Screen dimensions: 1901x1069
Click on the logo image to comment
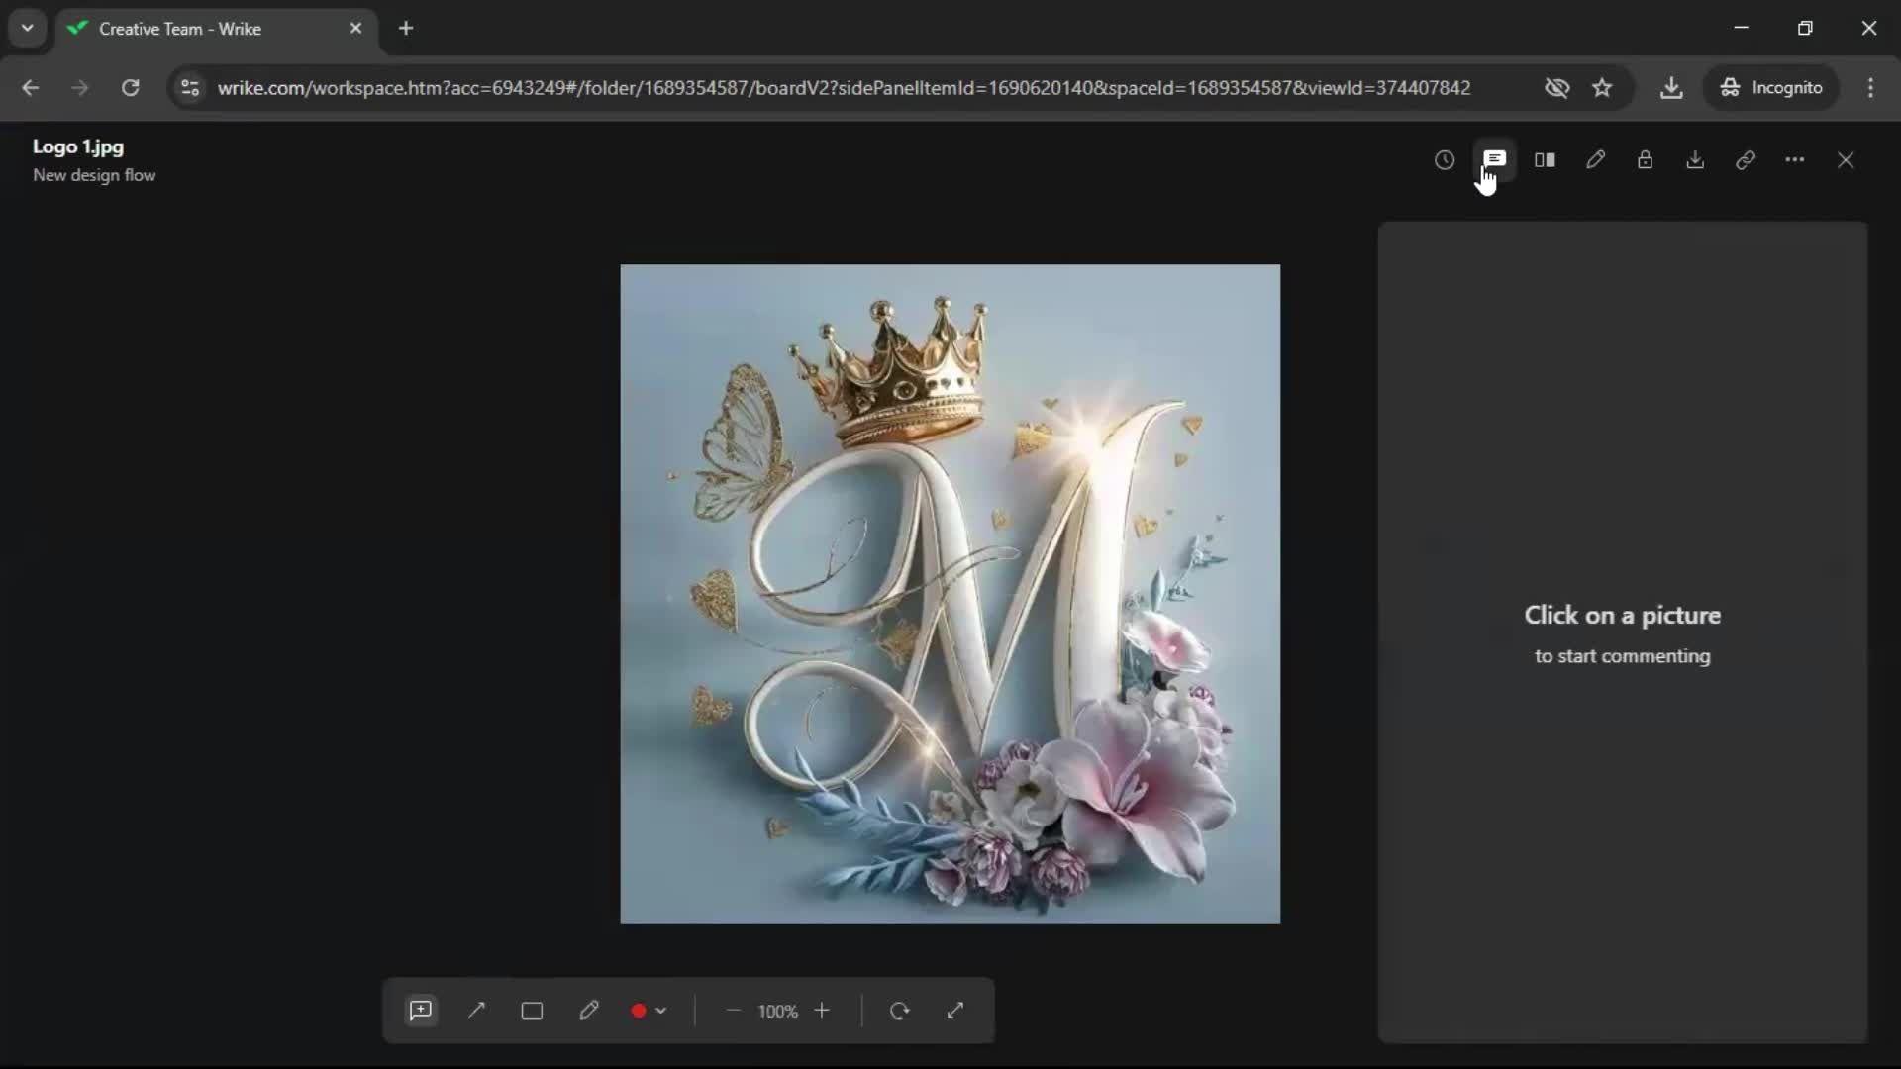[950, 594]
